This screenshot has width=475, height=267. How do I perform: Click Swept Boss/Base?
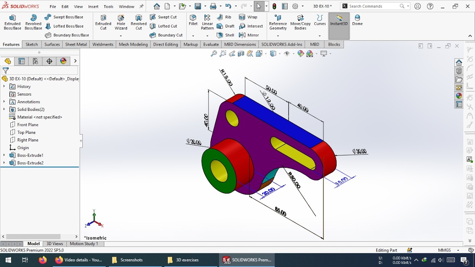[x=64, y=17]
